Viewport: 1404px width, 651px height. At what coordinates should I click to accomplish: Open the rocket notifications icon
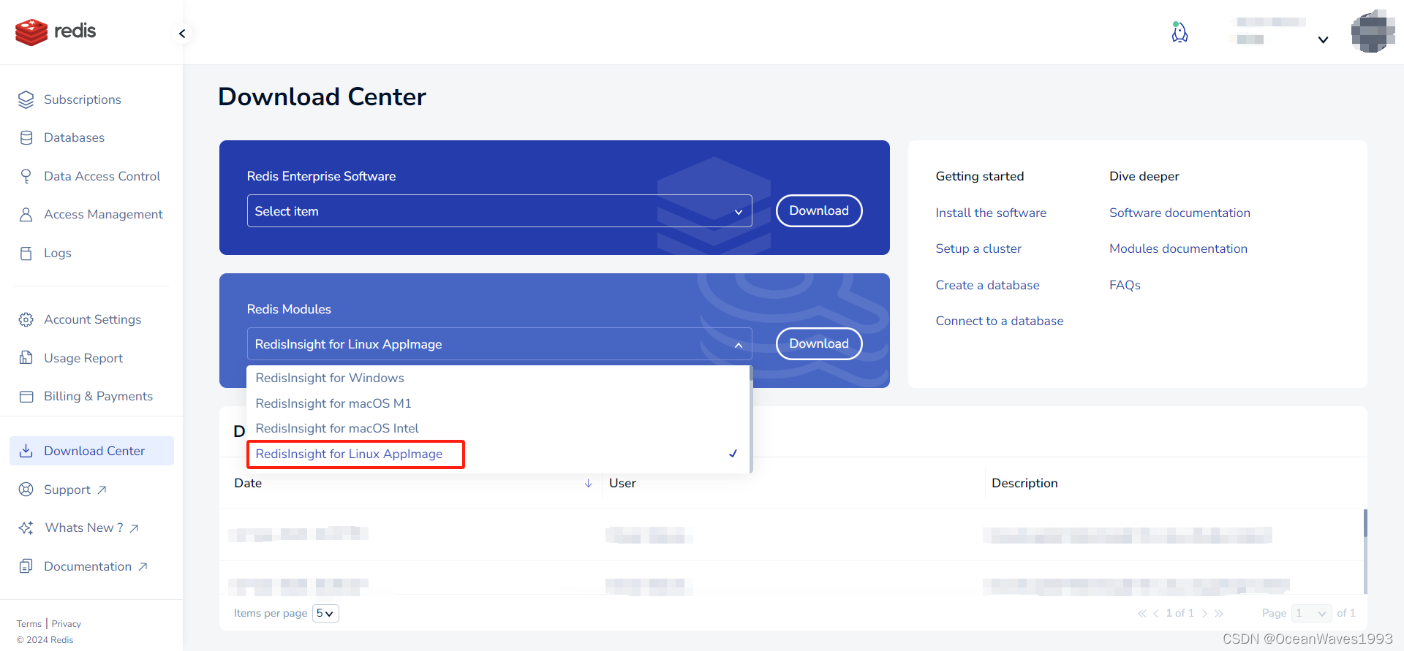[x=1180, y=32]
